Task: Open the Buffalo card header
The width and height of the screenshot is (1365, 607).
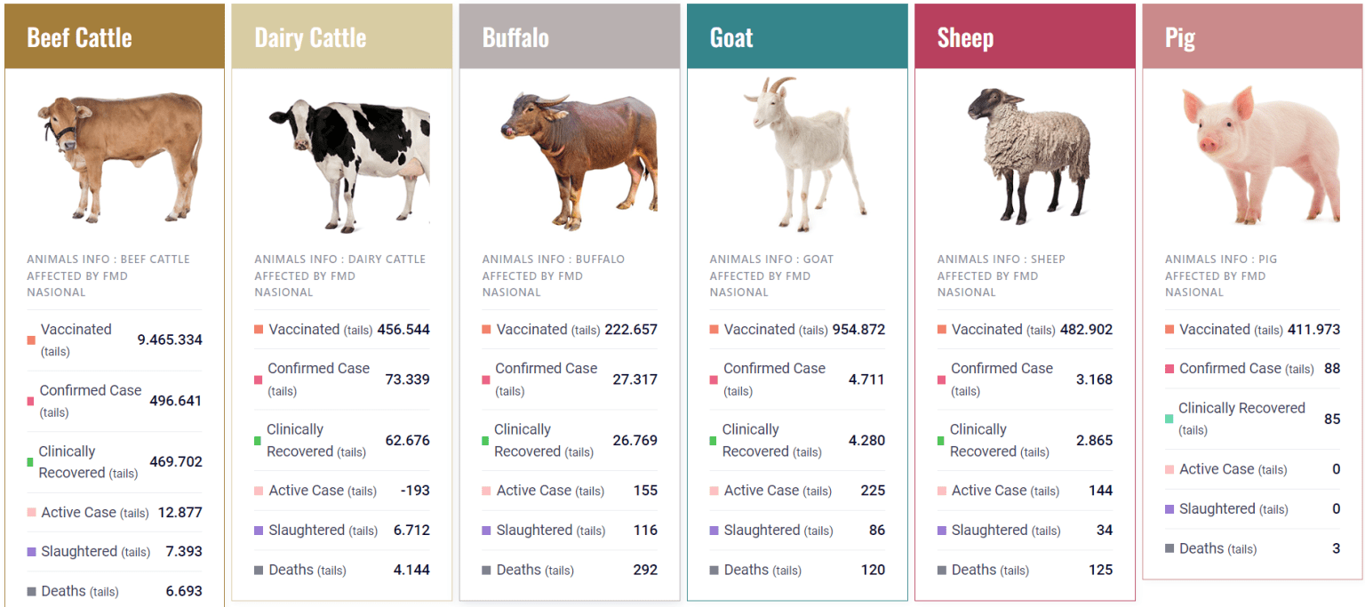Action: click(570, 36)
